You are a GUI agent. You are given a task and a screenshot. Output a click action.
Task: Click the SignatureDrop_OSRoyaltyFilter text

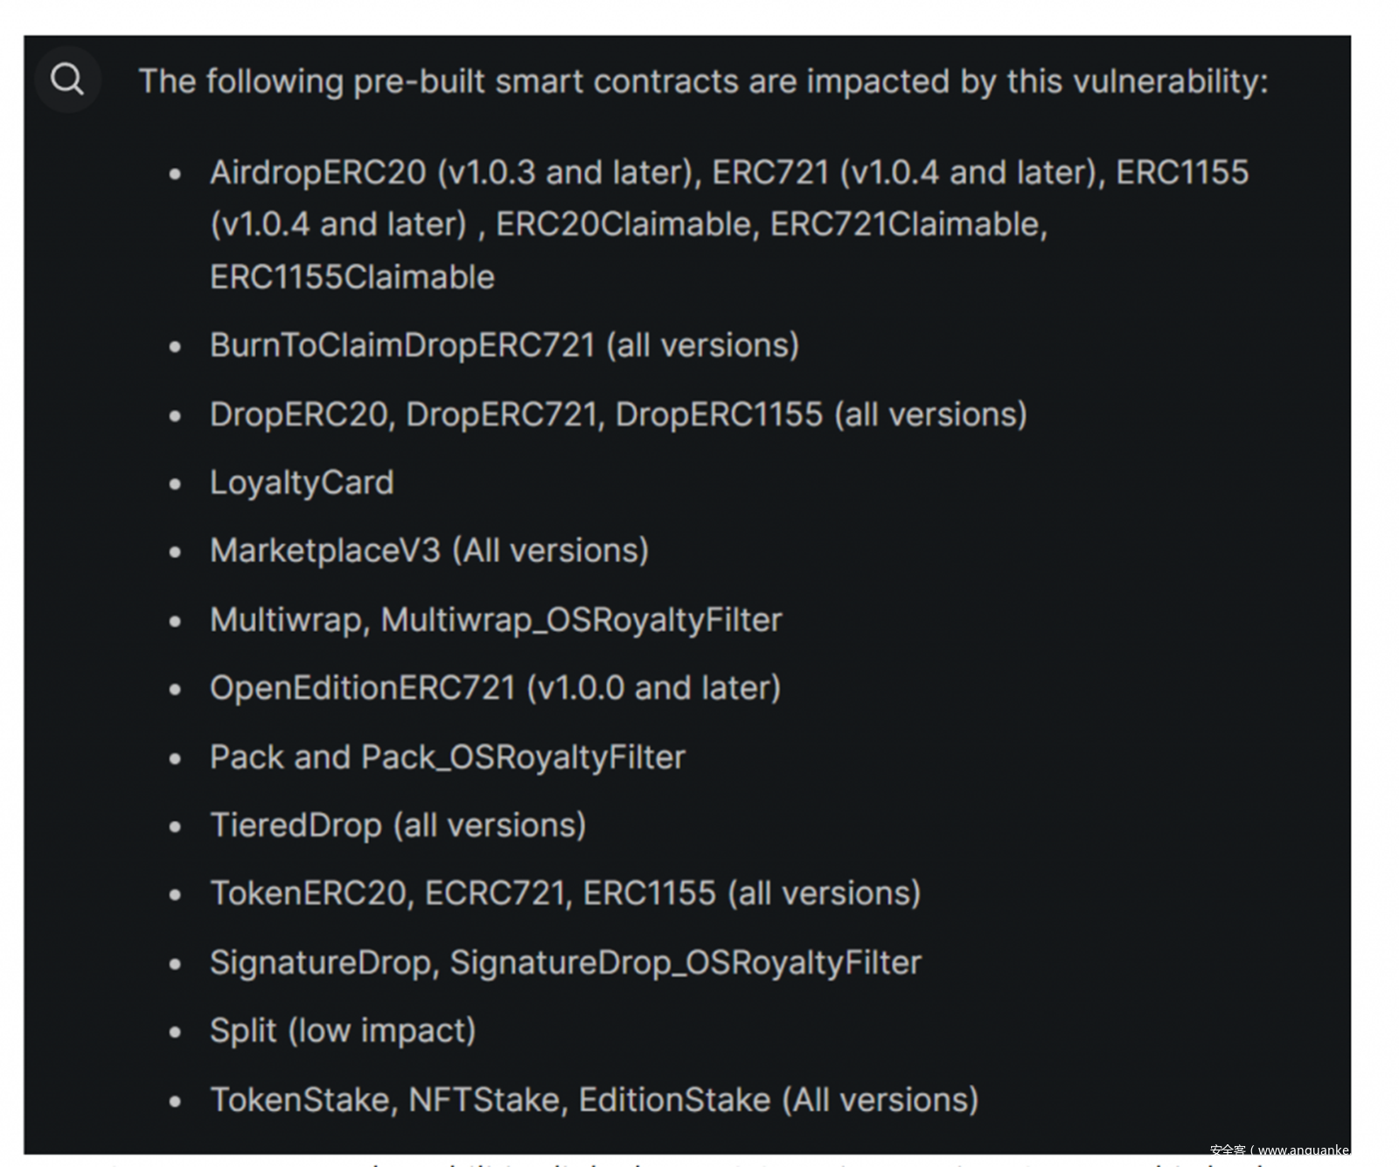pos(686,962)
